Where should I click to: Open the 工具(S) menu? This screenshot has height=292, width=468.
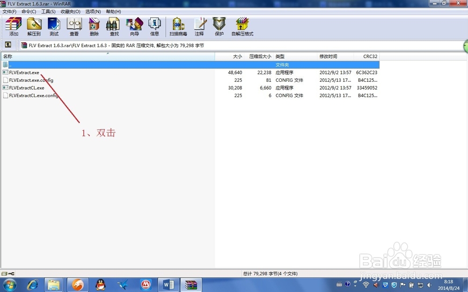[48, 11]
